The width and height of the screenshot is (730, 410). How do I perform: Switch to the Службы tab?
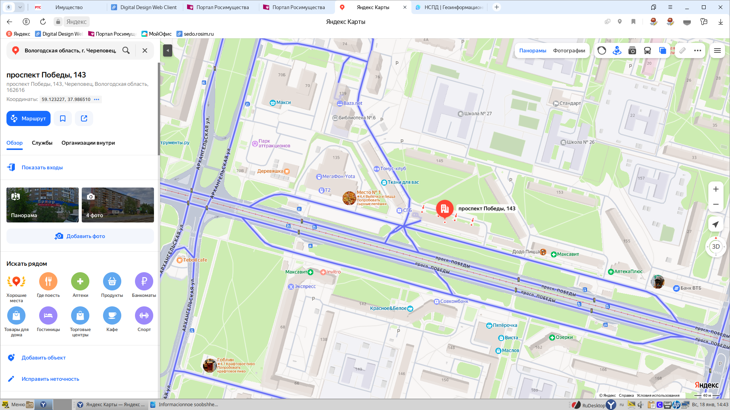(42, 143)
